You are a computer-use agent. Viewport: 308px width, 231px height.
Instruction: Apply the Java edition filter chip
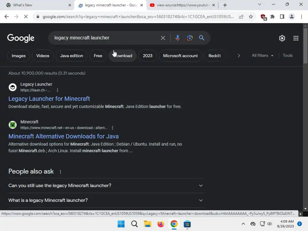pos(72,56)
